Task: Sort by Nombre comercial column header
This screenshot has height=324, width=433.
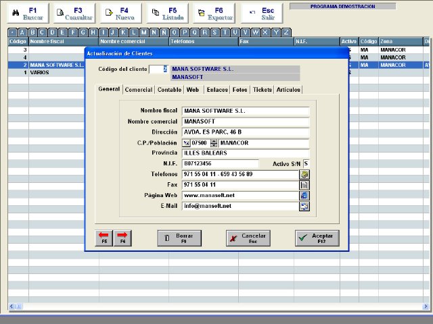Action: point(134,41)
